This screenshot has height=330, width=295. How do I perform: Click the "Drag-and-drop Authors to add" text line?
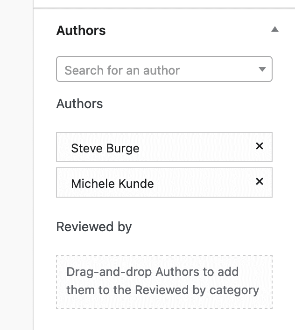152,272
